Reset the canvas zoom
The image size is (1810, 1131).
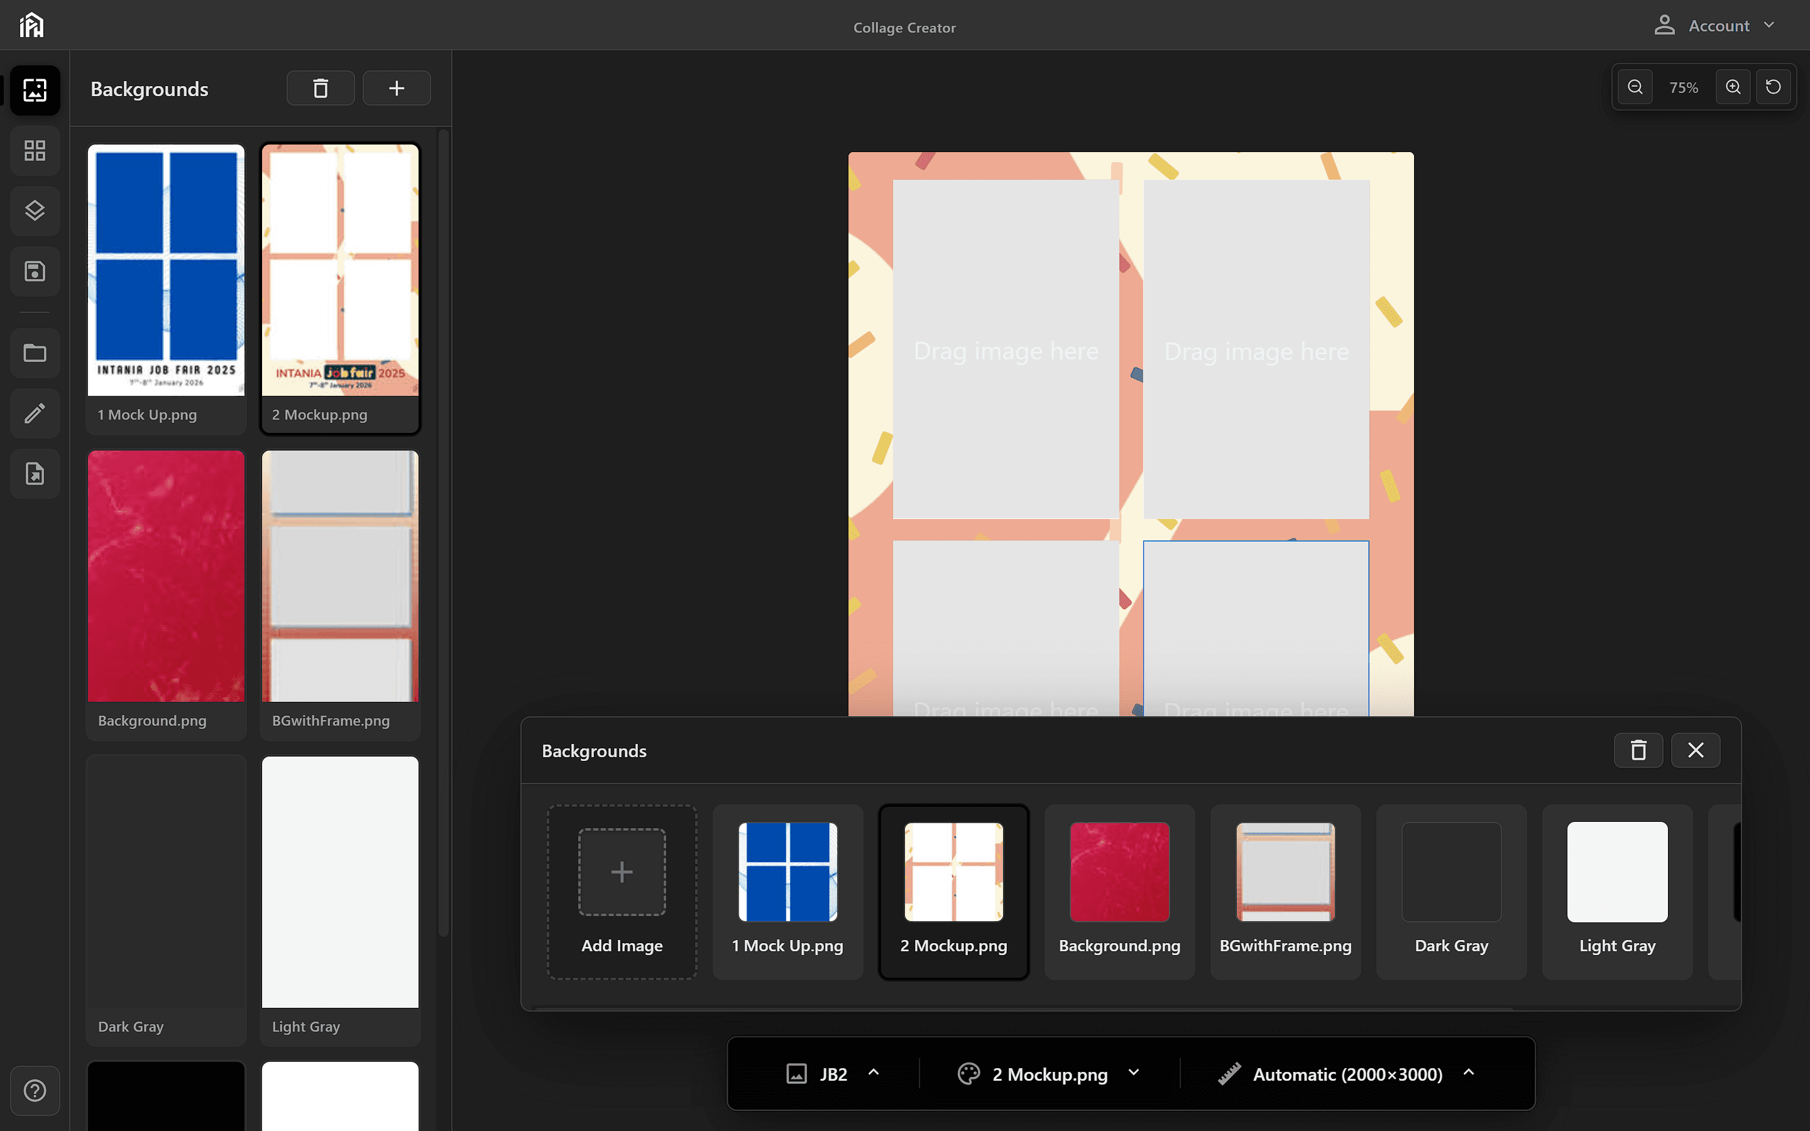tap(1774, 87)
